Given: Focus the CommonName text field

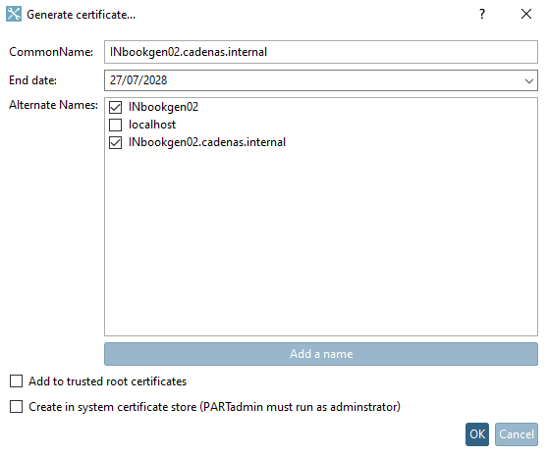Looking at the screenshot, I should pyautogui.click(x=320, y=52).
